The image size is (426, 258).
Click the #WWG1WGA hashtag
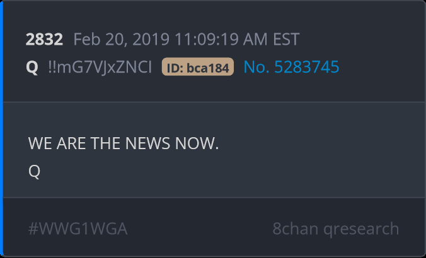[78, 228]
